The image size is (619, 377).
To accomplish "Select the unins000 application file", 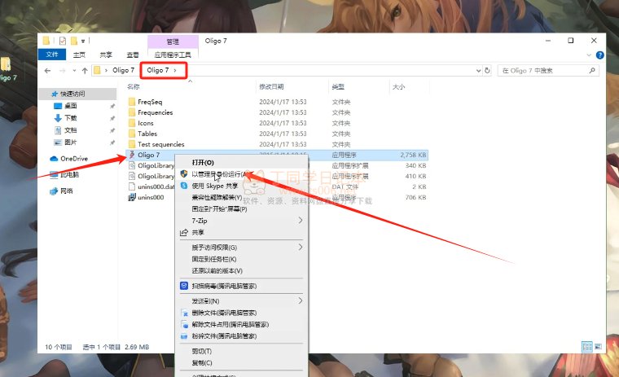I will (x=151, y=197).
